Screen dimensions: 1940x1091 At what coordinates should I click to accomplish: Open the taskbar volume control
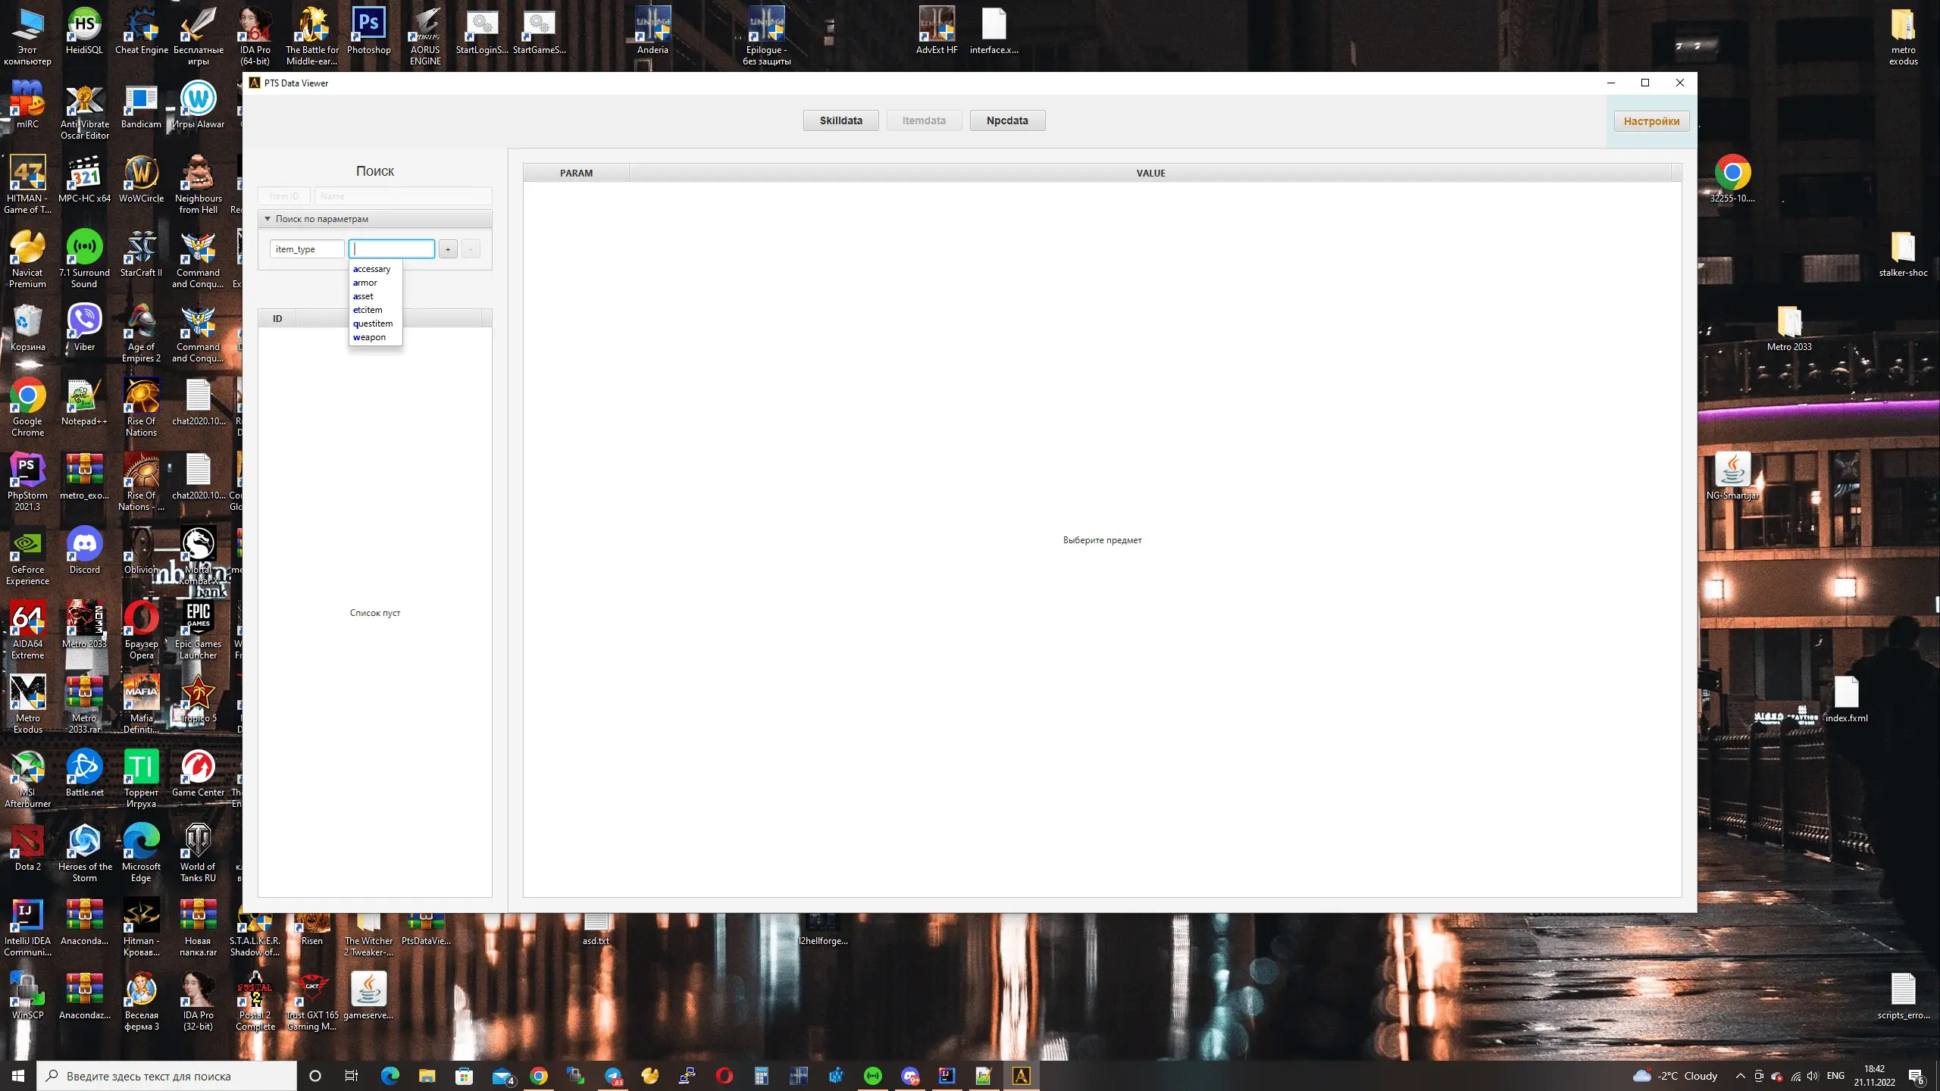click(1813, 1076)
